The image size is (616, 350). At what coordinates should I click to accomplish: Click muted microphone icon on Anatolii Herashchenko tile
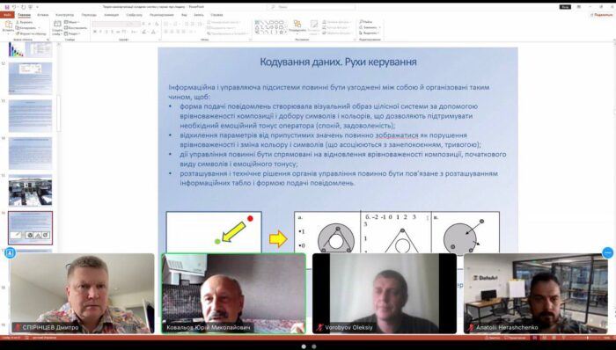pos(471,327)
